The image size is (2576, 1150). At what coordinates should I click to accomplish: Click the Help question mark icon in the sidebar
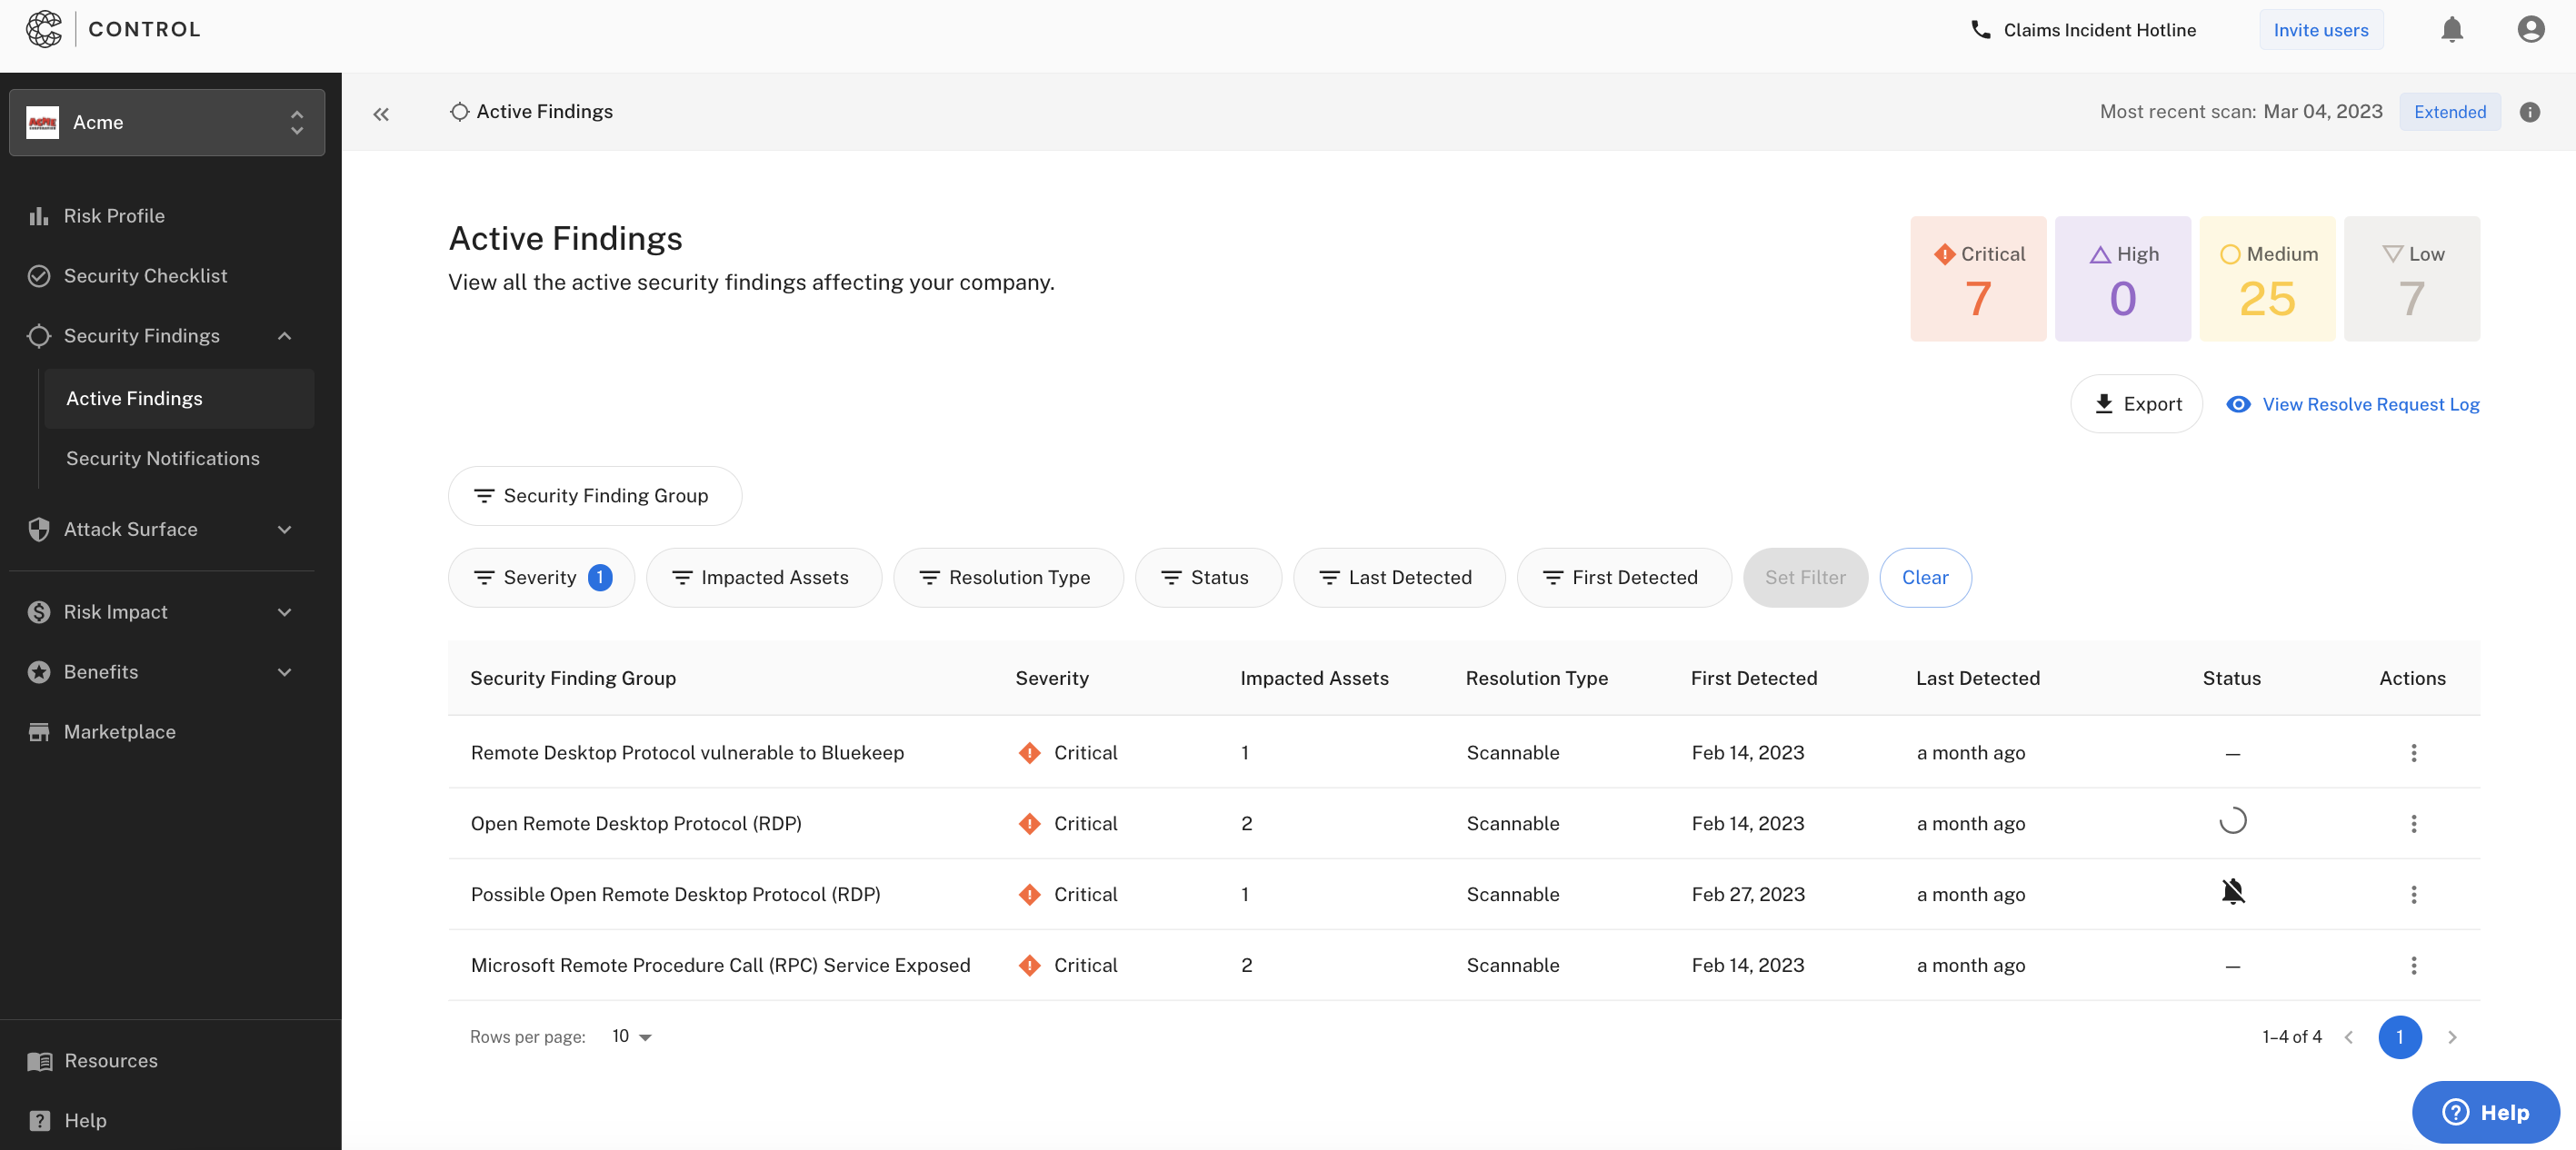pos(40,1120)
